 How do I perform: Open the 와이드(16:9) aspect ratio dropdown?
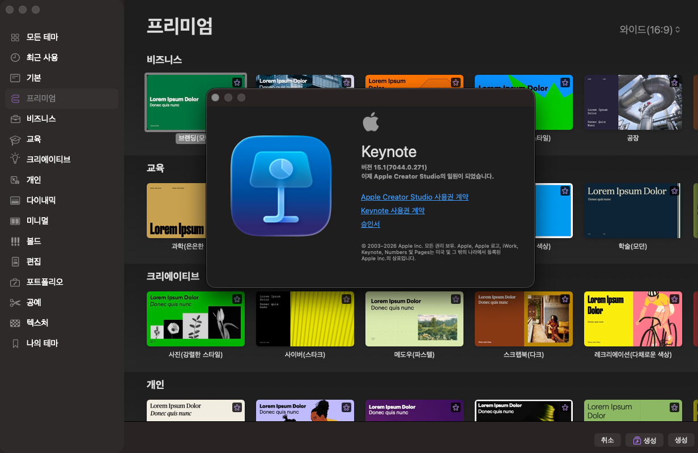[650, 29]
